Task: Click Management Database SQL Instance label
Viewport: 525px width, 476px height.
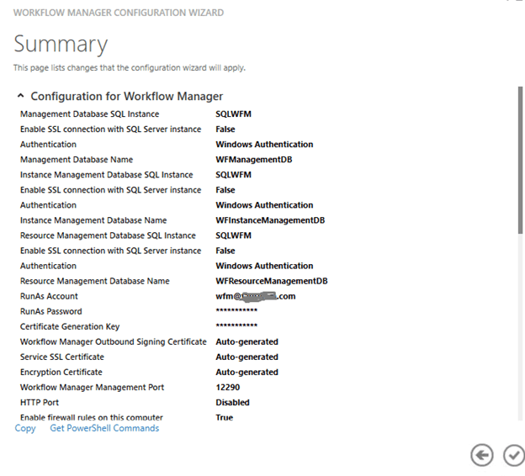Action: (x=89, y=114)
